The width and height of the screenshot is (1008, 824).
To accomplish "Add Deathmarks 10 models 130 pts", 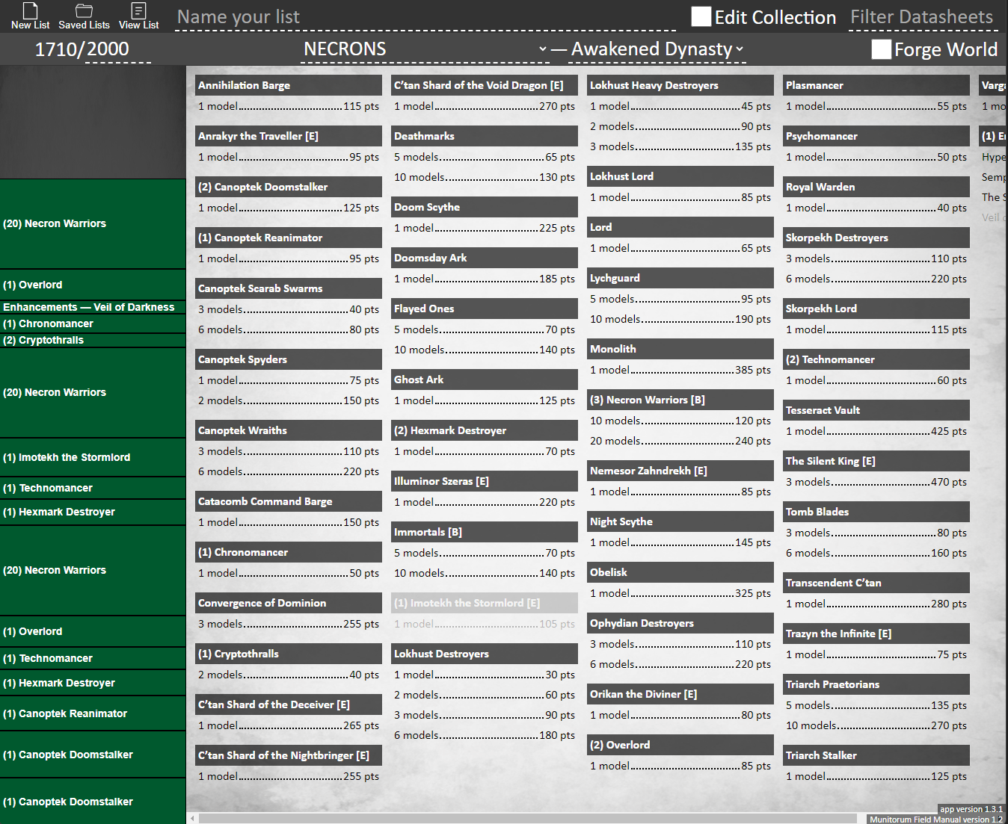I will click(x=485, y=177).
